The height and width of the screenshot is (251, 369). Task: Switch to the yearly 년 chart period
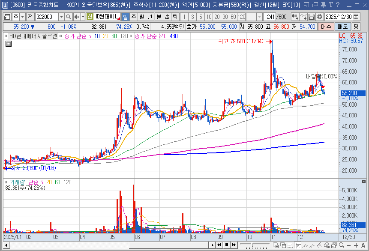pos(150,17)
